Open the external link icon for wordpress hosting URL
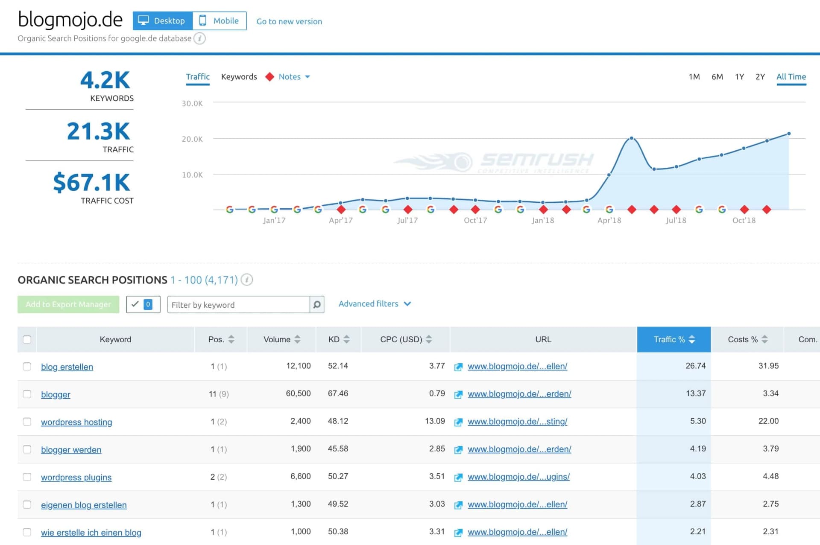This screenshot has width=820, height=545. (x=458, y=422)
